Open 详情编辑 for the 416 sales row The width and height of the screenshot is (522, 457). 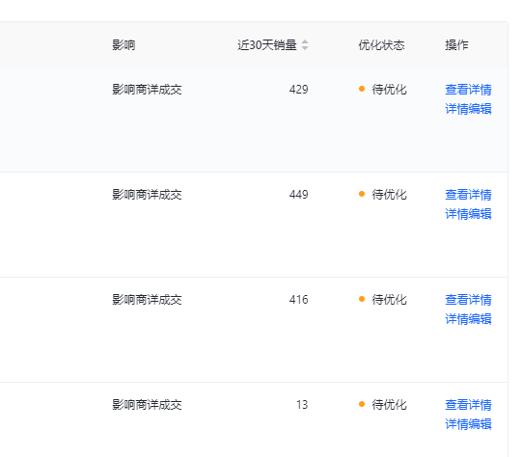[468, 319]
